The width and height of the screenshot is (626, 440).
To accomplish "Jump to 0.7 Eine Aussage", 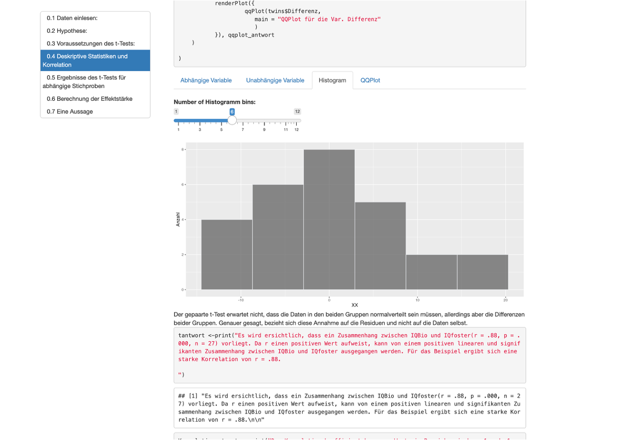I will click(70, 112).
